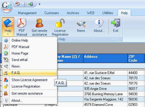Click the exit door icon in quick access toolbar
Image resolution: width=145 pixels, height=107 pixels.
(x=31, y=4)
